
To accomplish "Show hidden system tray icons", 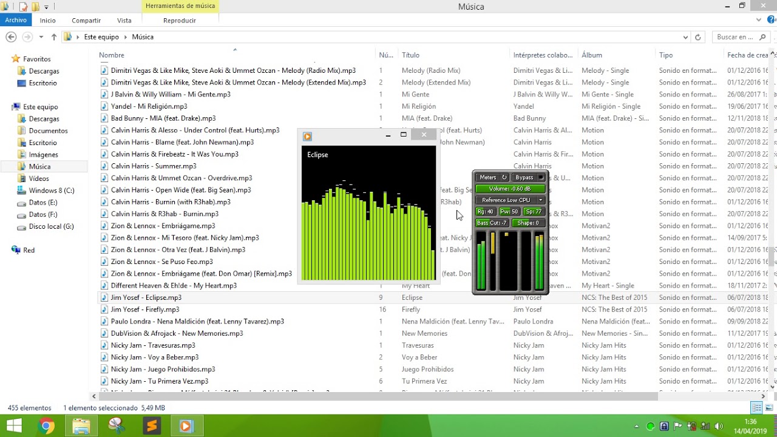I will click(638, 426).
